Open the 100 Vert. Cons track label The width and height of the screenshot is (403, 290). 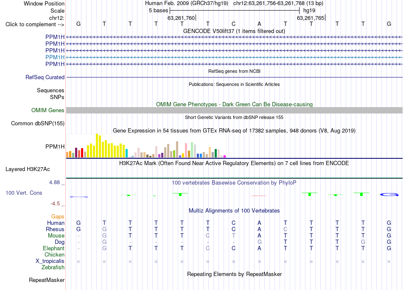coord(24,193)
